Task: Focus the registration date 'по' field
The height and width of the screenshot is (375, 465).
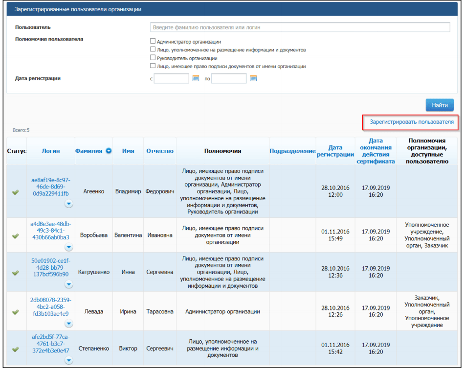Action: tap(229, 78)
